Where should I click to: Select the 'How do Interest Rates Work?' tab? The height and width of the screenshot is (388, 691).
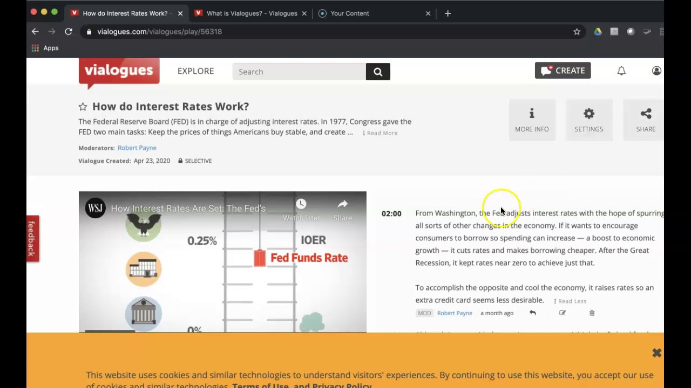(x=127, y=13)
